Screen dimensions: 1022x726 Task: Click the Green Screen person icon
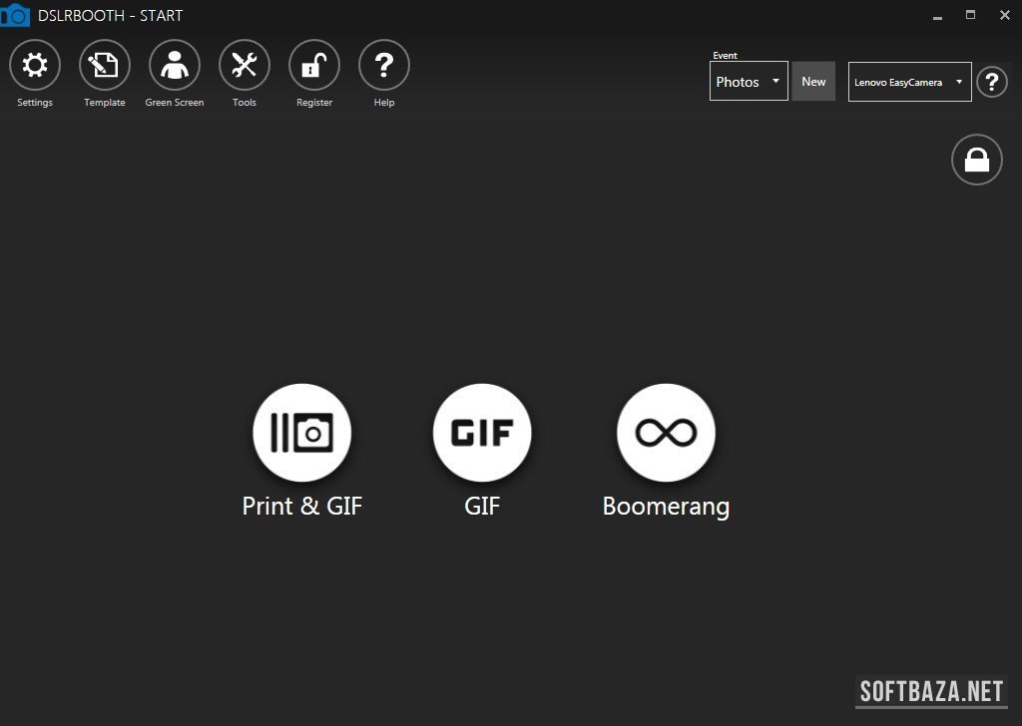[175, 66]
